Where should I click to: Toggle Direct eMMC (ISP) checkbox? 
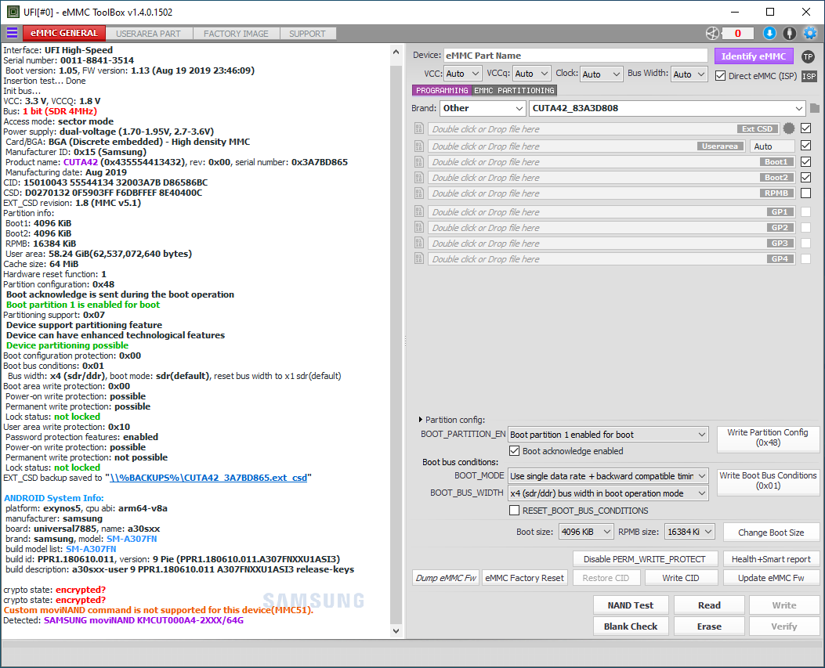point(720,76)
